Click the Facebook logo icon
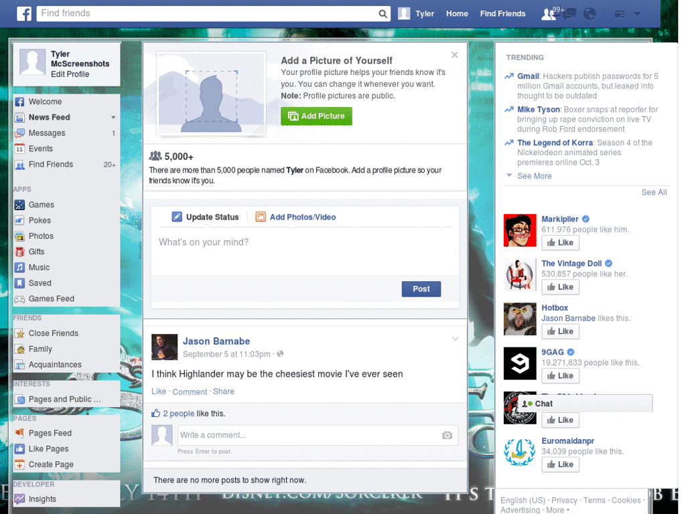 point(24,13)
